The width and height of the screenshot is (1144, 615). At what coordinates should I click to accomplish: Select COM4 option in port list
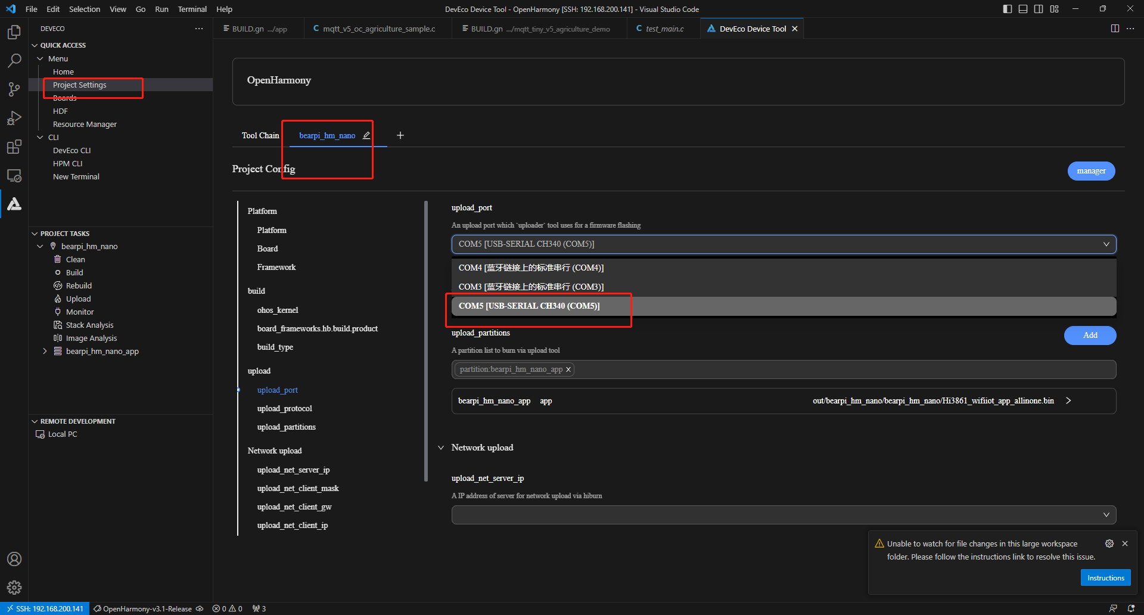coord(784,268)
